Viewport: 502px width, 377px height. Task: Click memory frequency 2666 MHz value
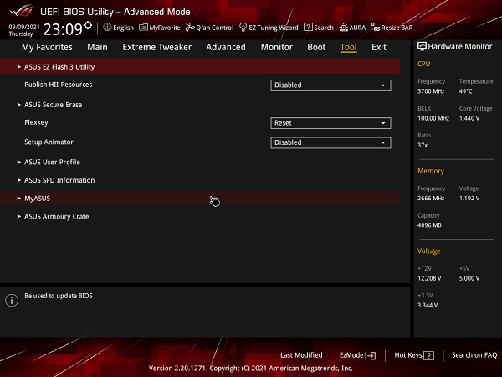431,198
